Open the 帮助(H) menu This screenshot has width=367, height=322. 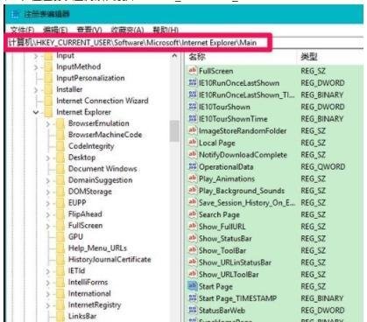166,30
